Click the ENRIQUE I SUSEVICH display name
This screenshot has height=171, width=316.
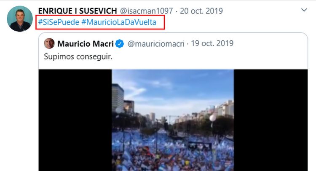pyautogui.click(x=78, y=11)
